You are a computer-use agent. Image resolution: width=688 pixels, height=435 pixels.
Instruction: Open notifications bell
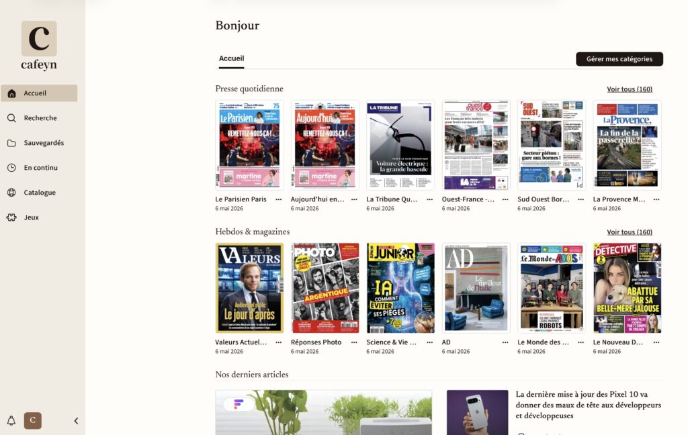pos(11,420)
